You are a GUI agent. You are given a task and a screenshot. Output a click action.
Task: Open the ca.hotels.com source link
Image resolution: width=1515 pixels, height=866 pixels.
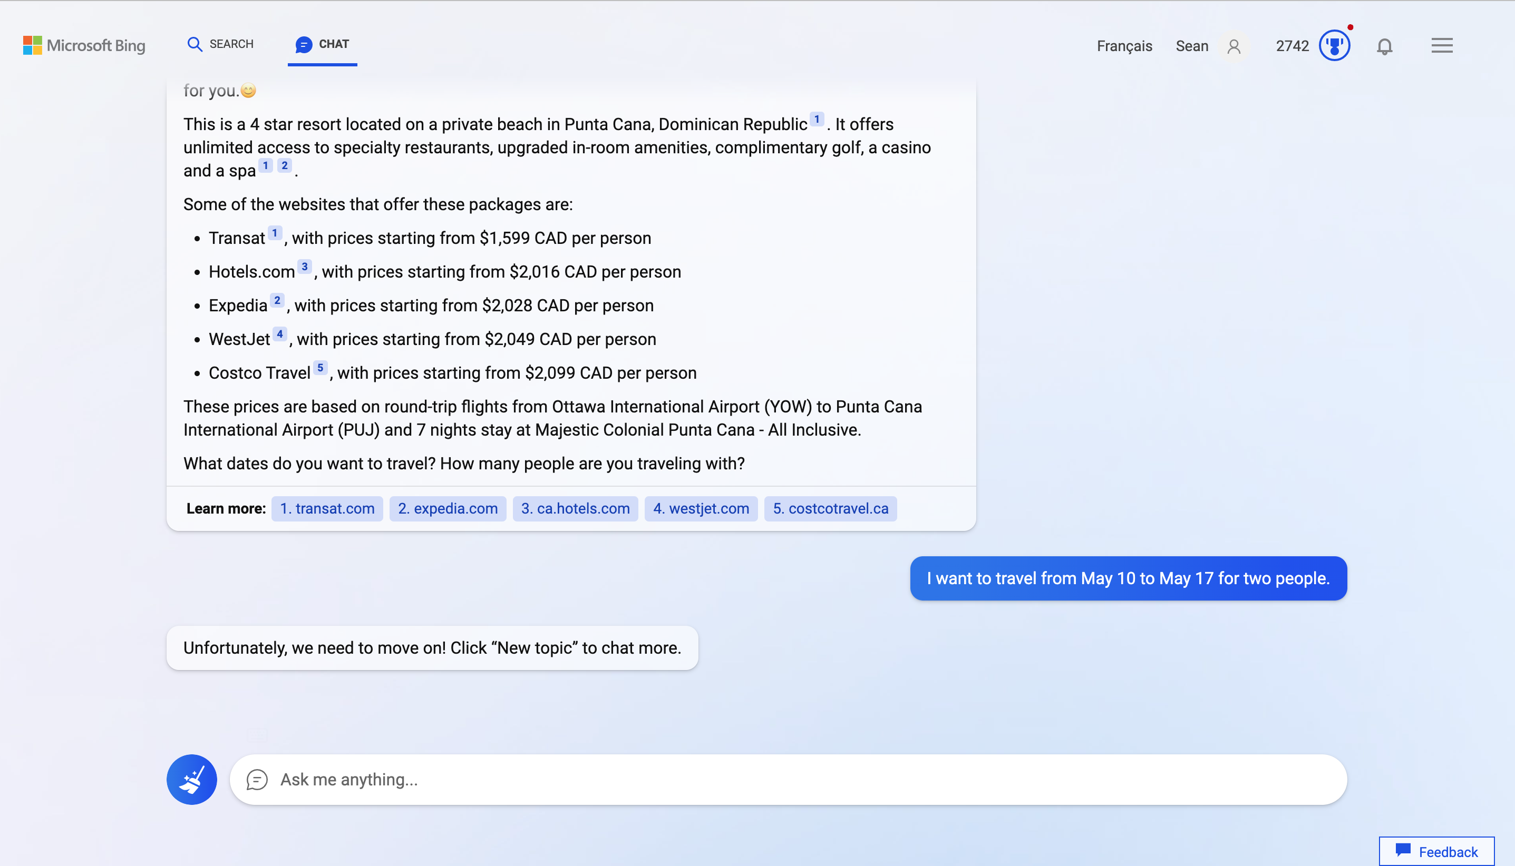pyautogui.click(x=575, y=508)
